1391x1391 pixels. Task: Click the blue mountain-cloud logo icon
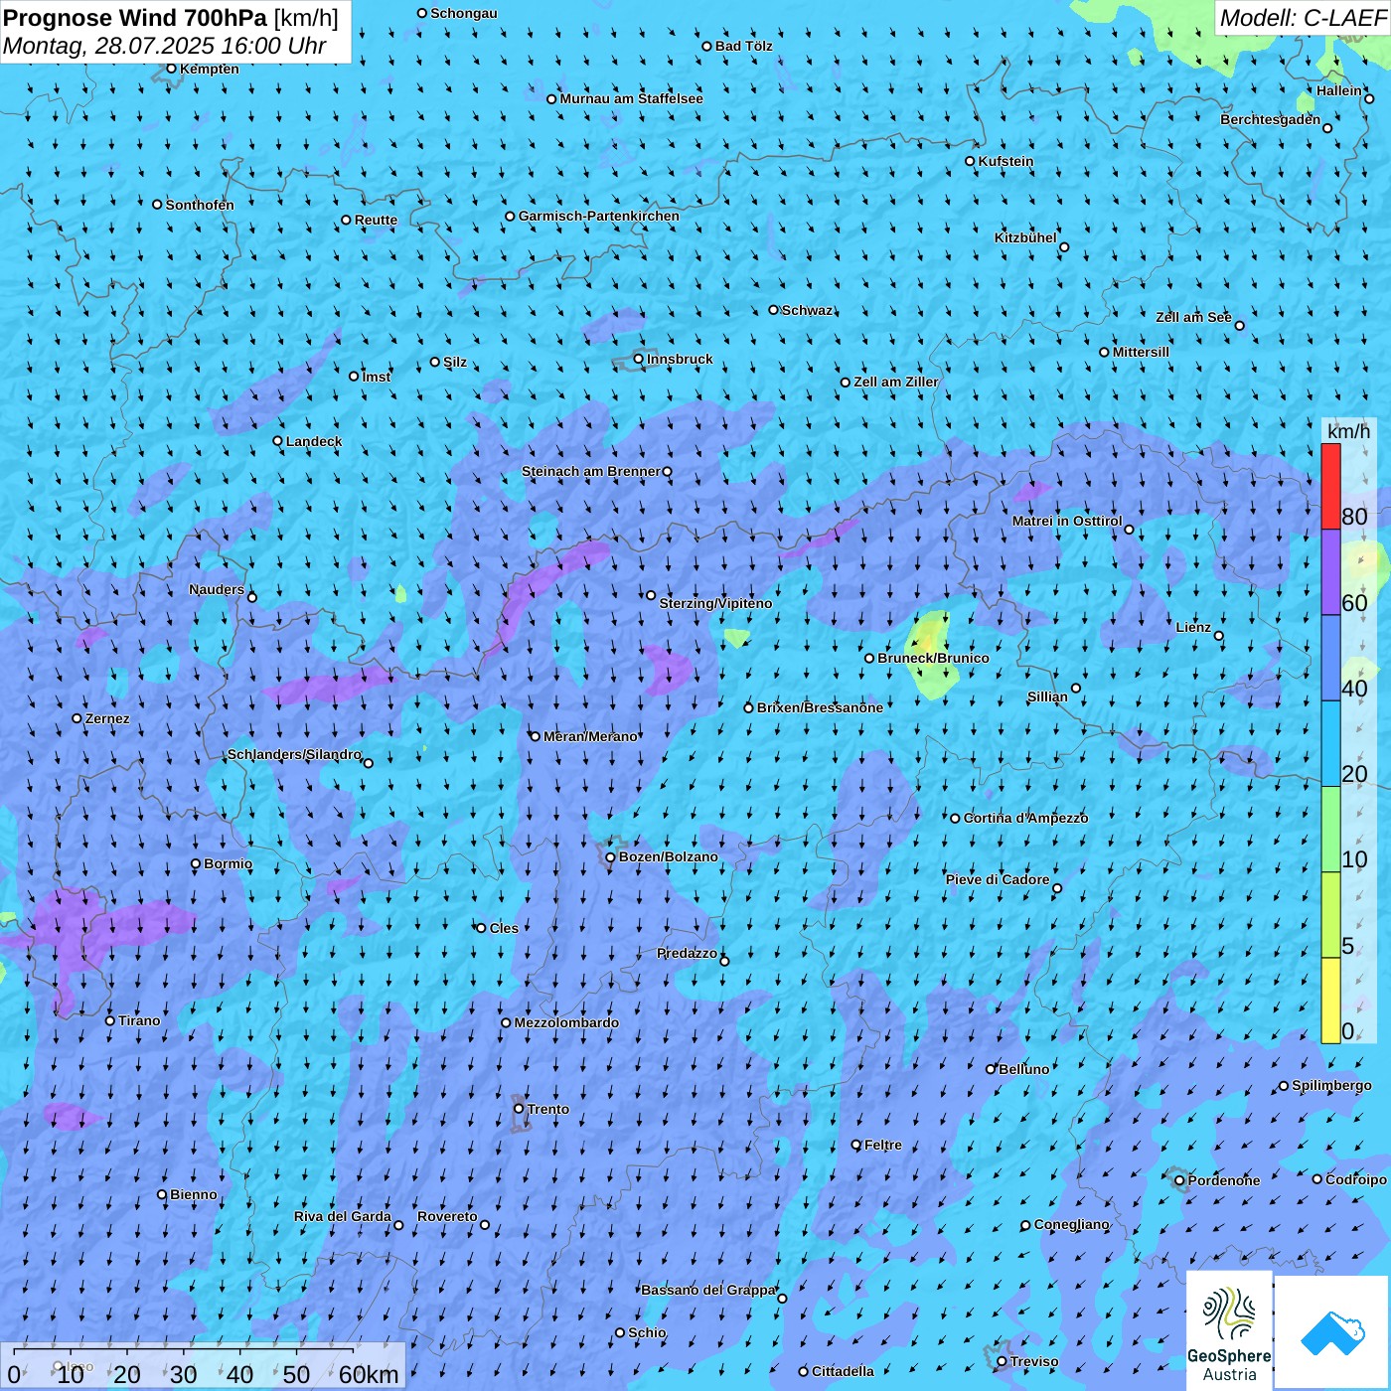tap(1332, 1333)
